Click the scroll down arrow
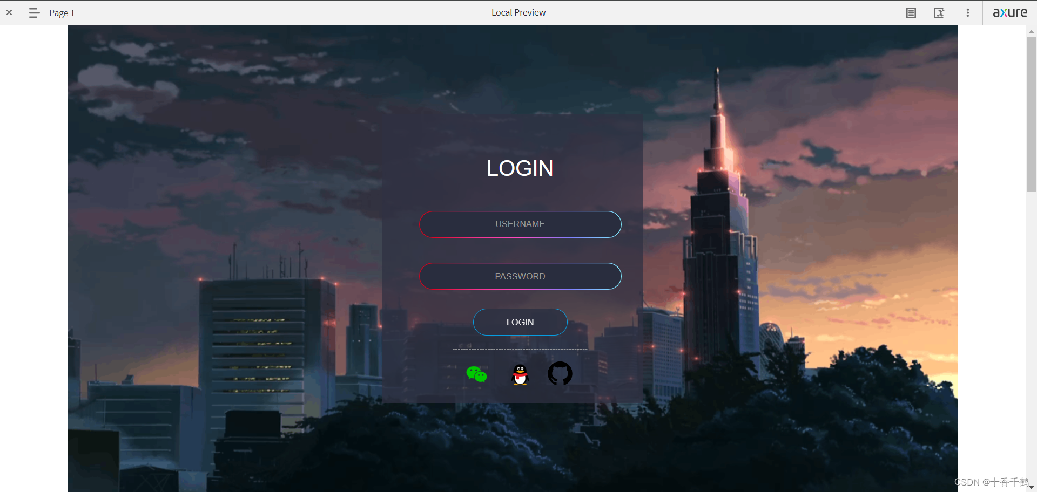This screenshot has width=1037, height=492. (x=1031, y=487)
